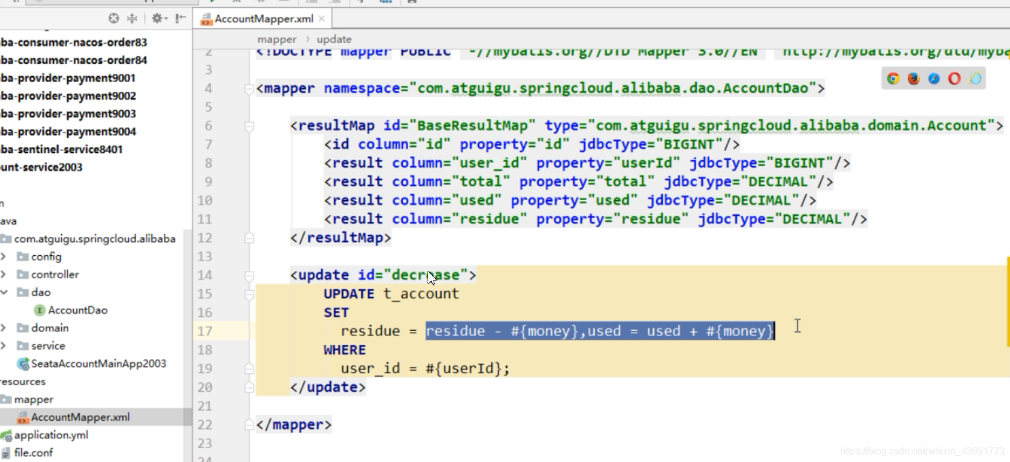Select com.atguigu.springcloud.alibaba package

point(94,239)
